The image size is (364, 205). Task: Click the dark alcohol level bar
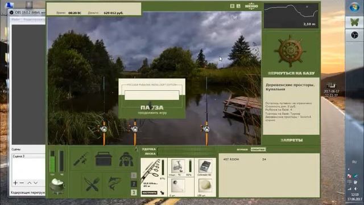click(61, 161)
